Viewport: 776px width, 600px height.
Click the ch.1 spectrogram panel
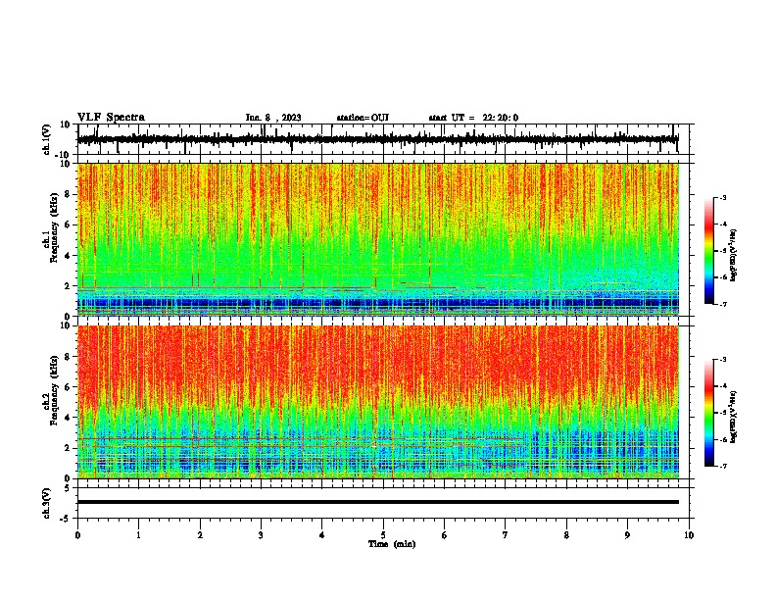(378, 239)
